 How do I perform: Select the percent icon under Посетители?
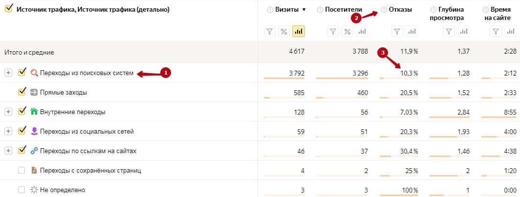[347, 32]
